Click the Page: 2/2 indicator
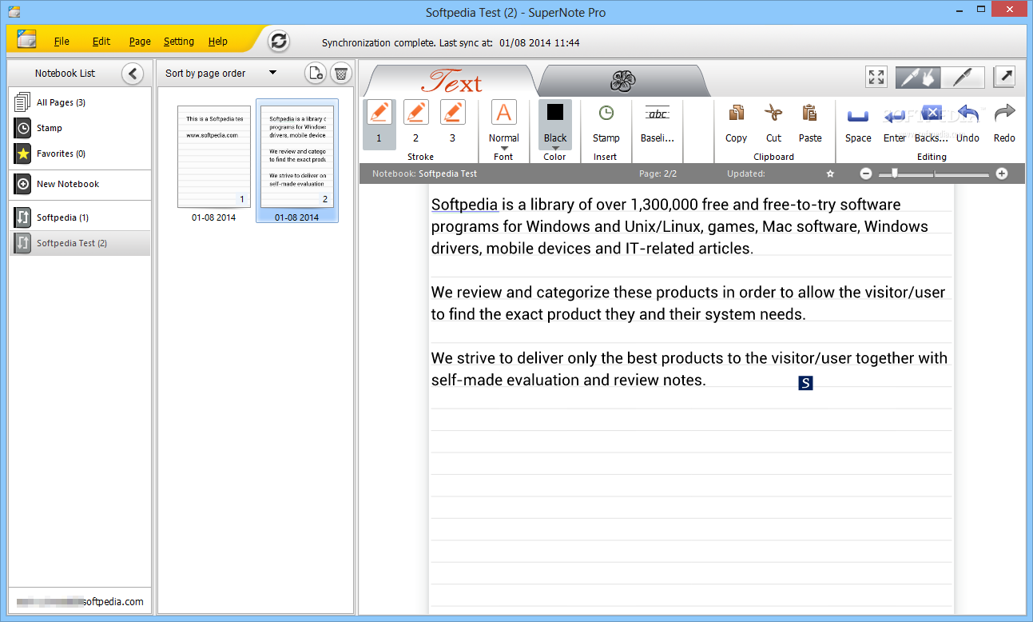The width and height of the screenshot is (1033, 622). coord(658,173)
